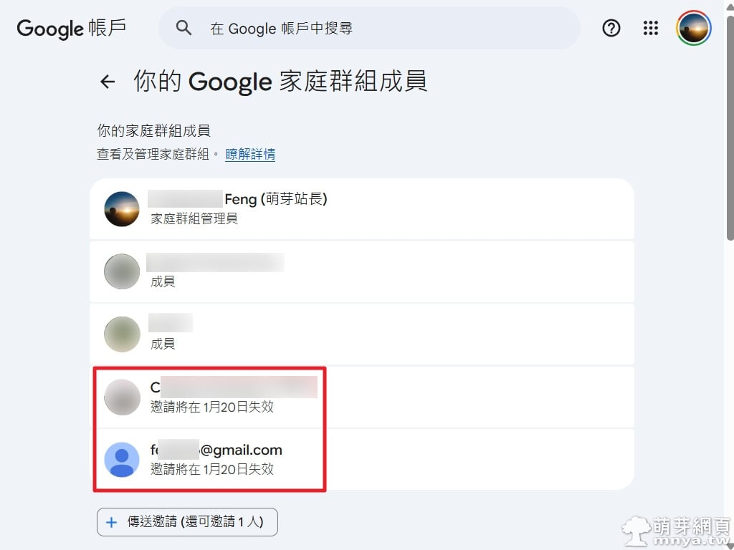This screenshot has height=550, width=734.
Task: Open the 瞭解詳情 link
Action: coord(250,154)
